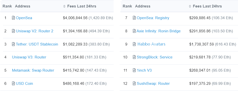Click the contract icon next to USD Coin

tap(13, 84)
